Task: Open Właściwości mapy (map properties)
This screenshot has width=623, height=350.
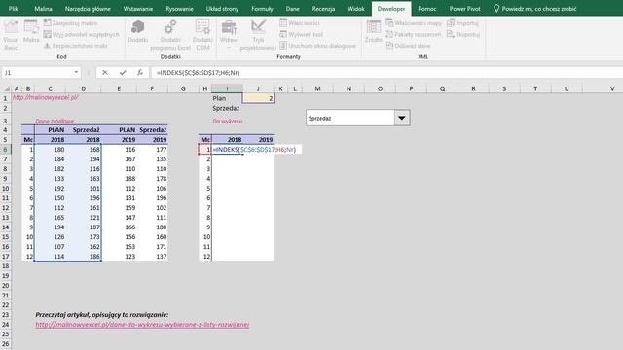Action: point(414,23)
